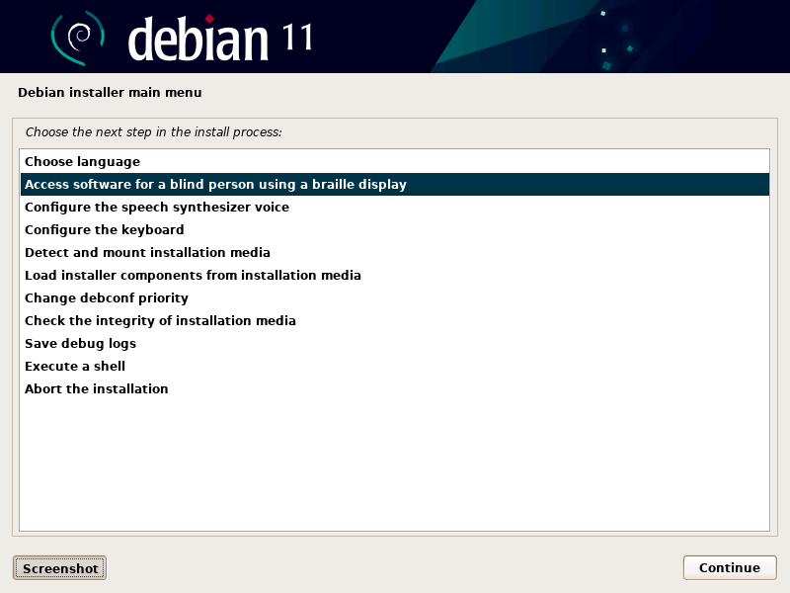Click the Debian installer main menu heading
790x593 pixels.
tap(110, 92)
